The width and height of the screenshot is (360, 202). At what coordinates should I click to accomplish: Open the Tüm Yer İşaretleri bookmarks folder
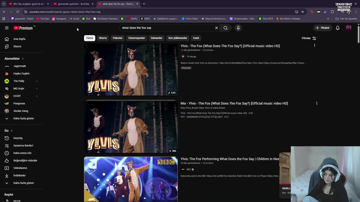(x=346, y=19)
